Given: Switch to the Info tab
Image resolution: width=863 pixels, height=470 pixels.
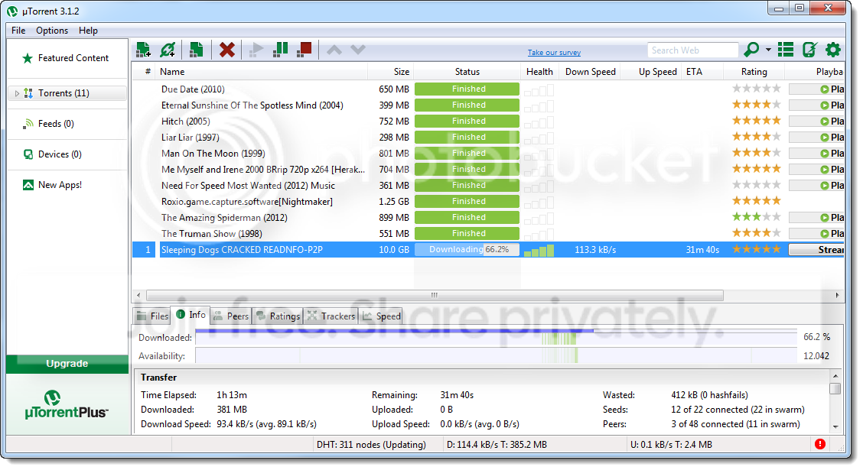Looking at the screenshot, I should point(191,315).
